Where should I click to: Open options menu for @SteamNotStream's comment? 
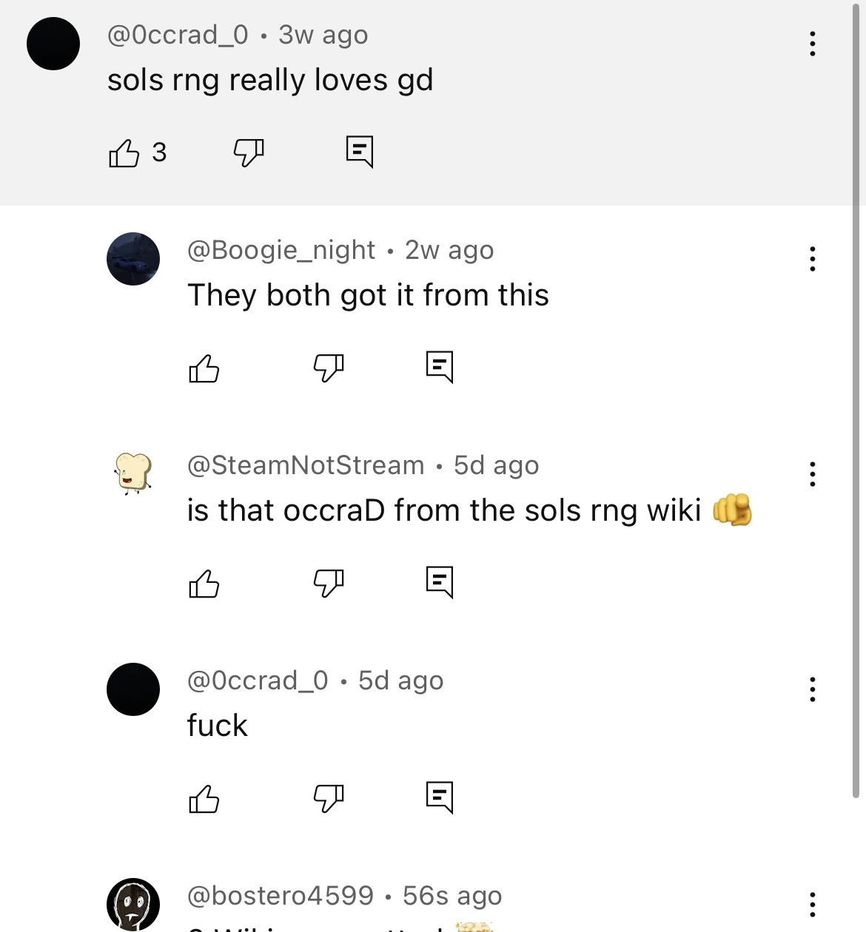tap(812, 474)
